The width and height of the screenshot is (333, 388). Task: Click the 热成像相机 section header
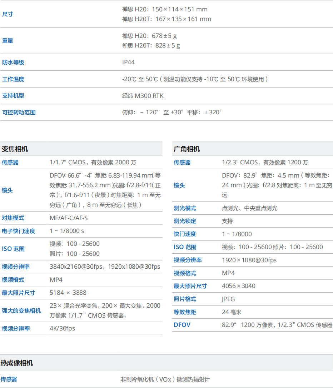pos(17,363)
